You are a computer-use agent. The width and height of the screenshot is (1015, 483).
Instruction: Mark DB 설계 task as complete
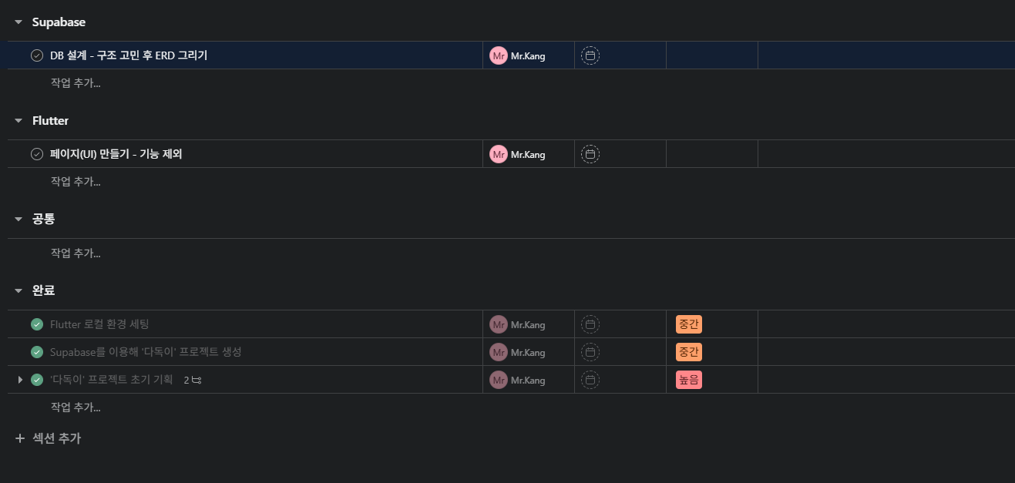pyautogui.click(x=37, y=55)
